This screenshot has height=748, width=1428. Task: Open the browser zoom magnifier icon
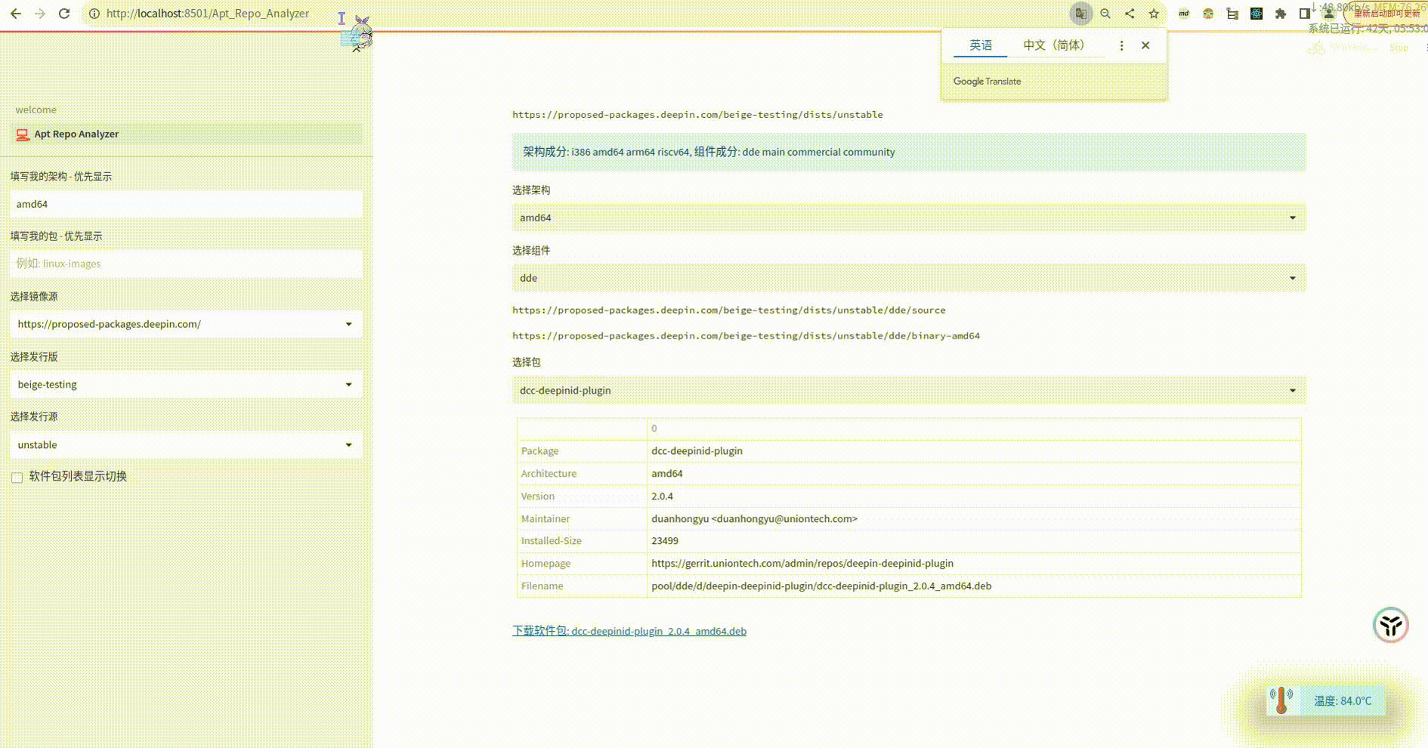(x=1105, y=14)
